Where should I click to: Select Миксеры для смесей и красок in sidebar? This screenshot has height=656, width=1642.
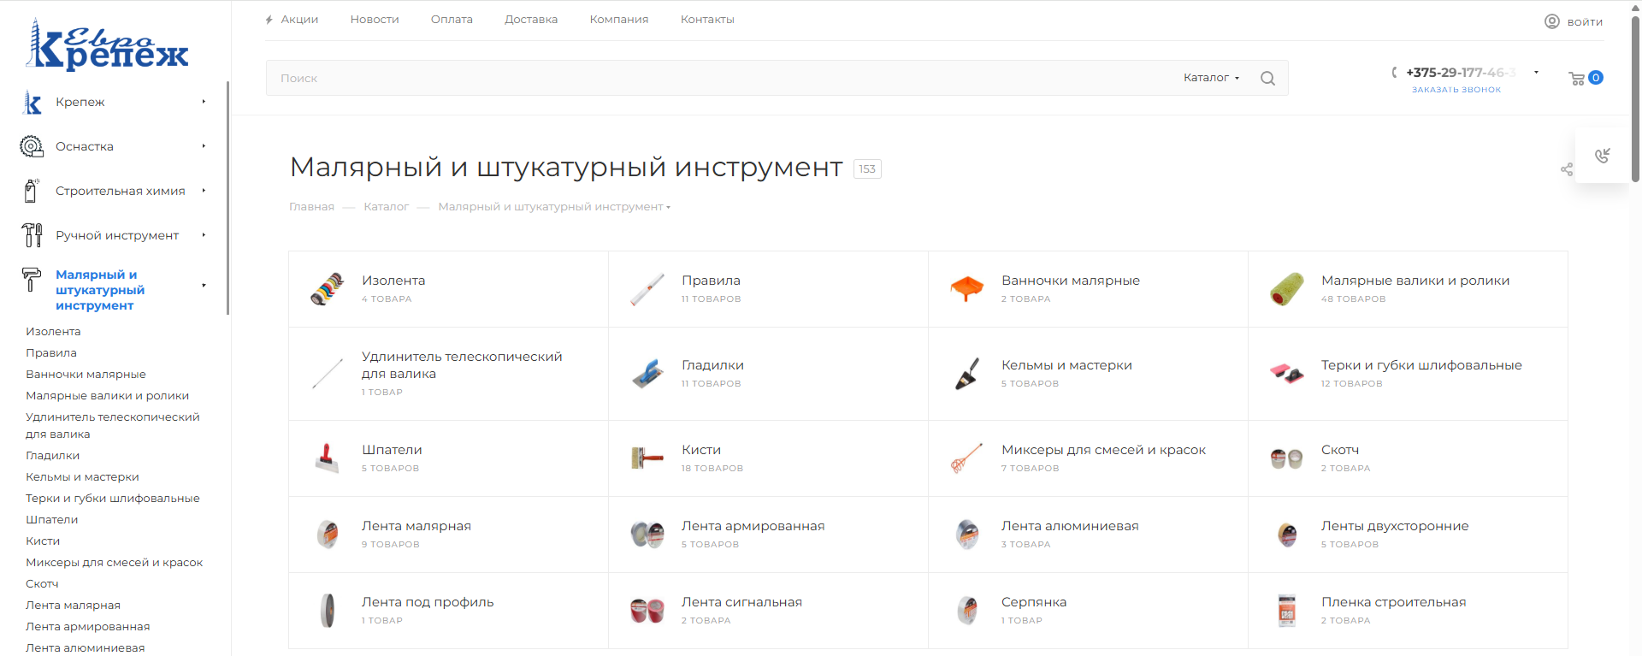point(114,563)
